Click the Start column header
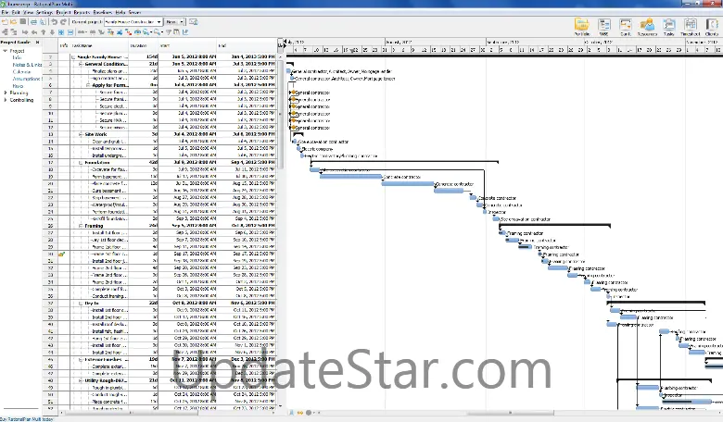 coord(187,45)
